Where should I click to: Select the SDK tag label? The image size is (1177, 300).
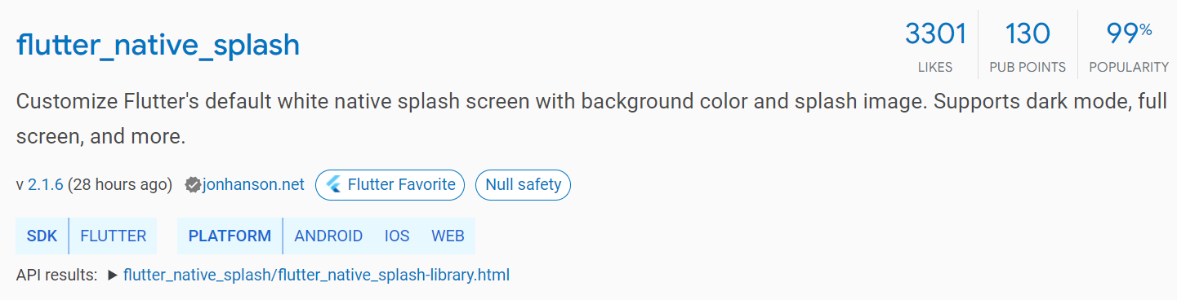42,236
